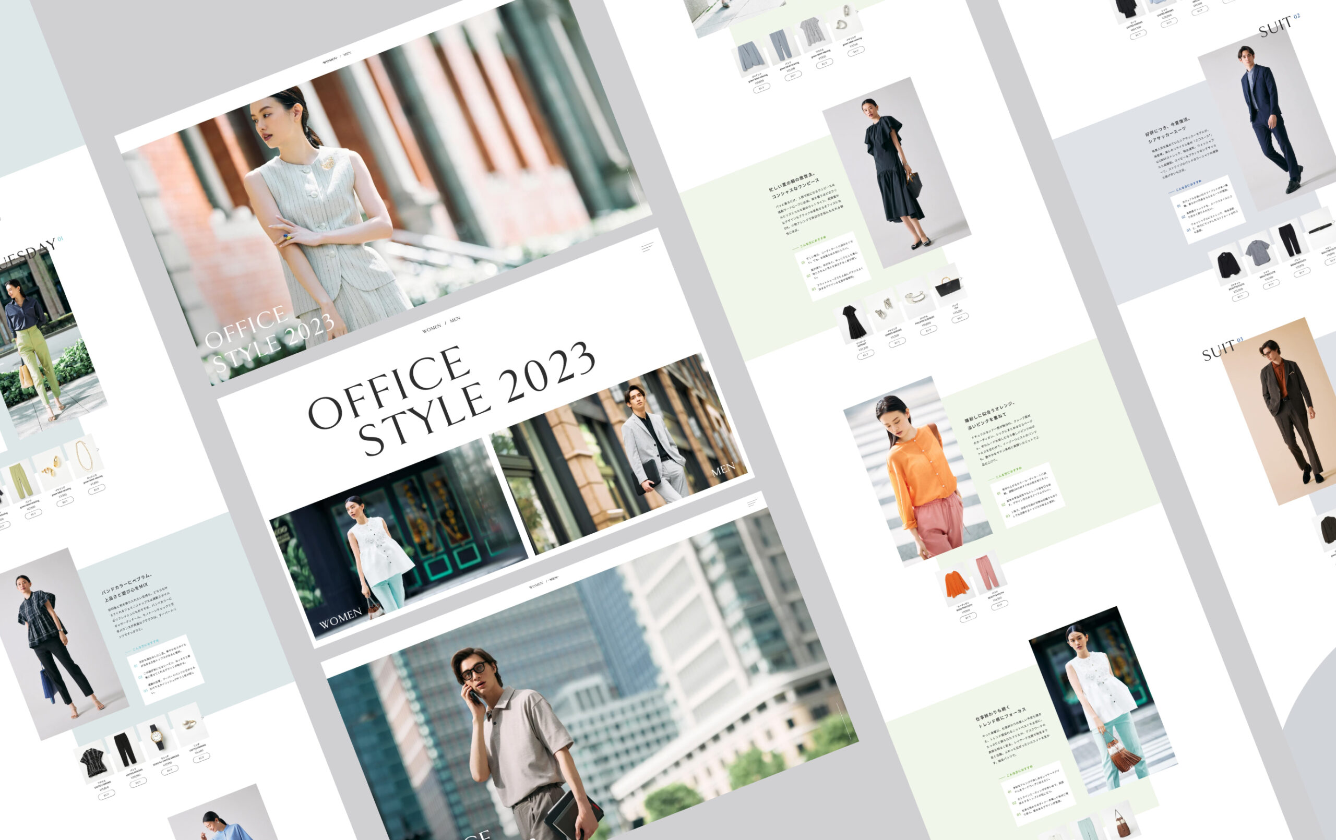Screen dimensions: 1336x840
Task: Click BUY under the blue-gray pants product
Action: 793,76
